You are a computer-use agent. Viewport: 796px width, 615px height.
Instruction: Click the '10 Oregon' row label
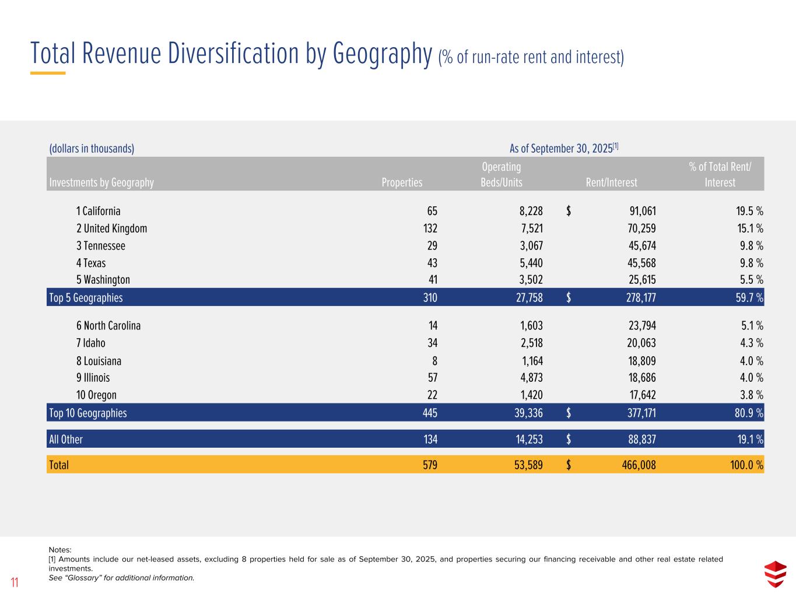[x=96, y=395]
